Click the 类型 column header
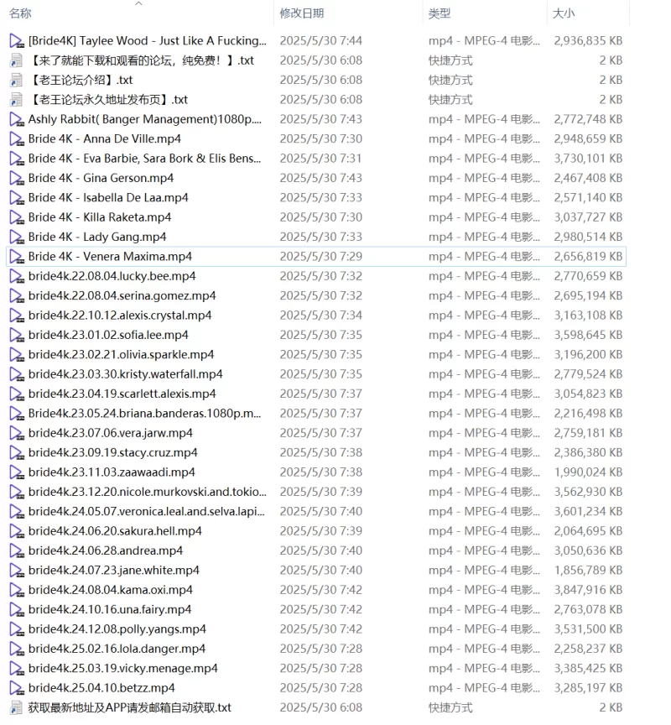The height and width of the screenshot is (725, 671). coord(440,13)
